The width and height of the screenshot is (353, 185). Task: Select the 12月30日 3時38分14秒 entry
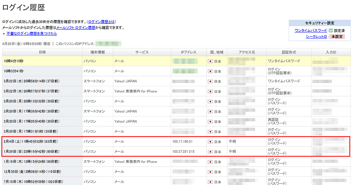click(176, 172)
